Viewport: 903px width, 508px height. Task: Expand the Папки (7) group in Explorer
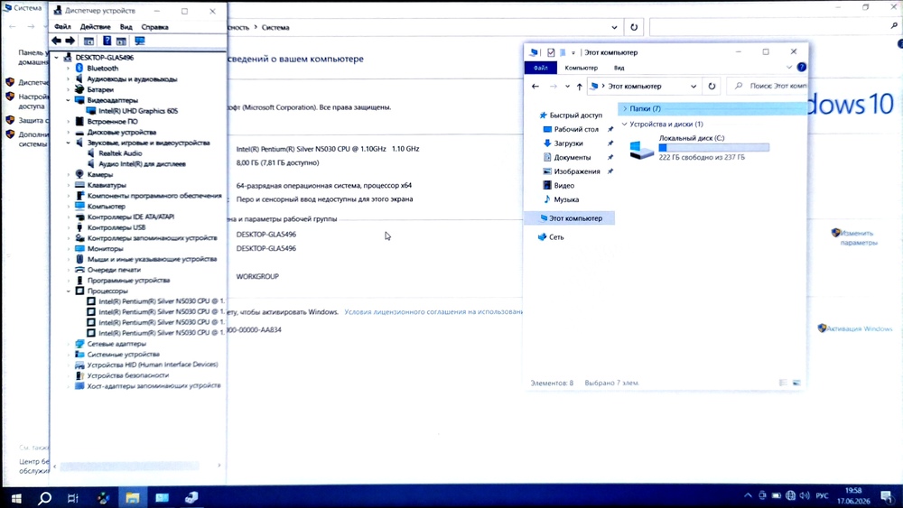tap(625, 108)
